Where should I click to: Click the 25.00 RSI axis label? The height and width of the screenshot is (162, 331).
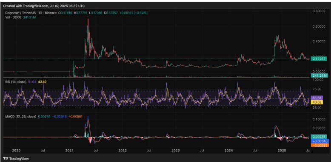(317, 108)
